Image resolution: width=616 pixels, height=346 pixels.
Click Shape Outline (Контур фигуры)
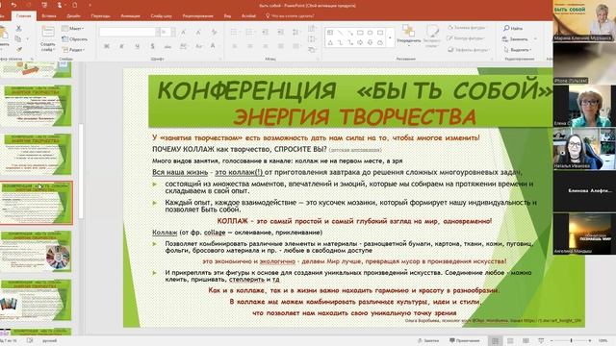466,38
